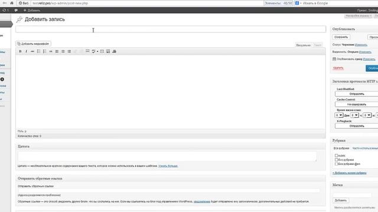Viewport: 378px width, 212px height.
Task: Click Изменить next to Видимость
Action: click(x=365, y=52)
